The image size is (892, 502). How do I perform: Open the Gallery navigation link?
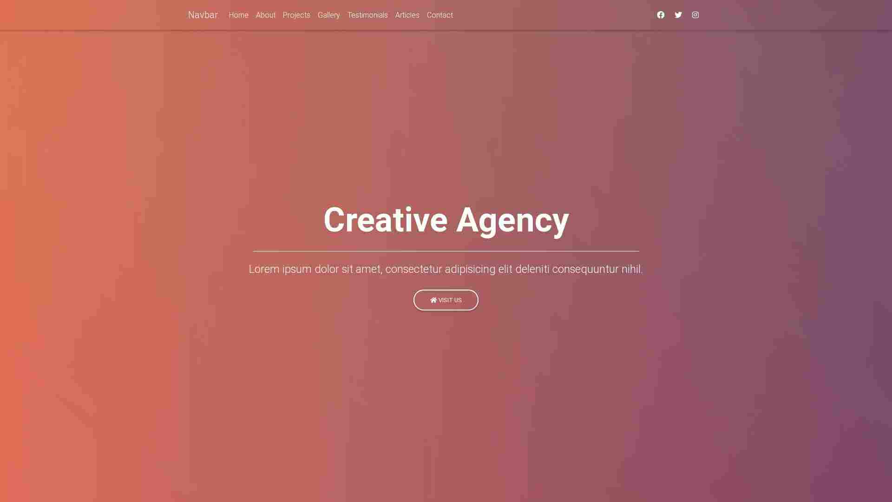click(328, 15)
